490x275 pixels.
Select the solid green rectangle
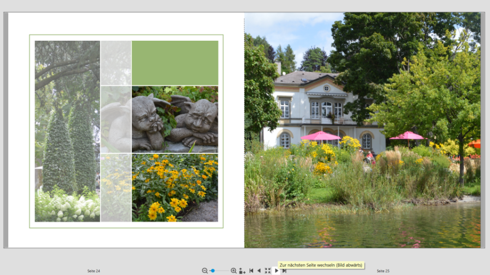[x=175, y=62]
